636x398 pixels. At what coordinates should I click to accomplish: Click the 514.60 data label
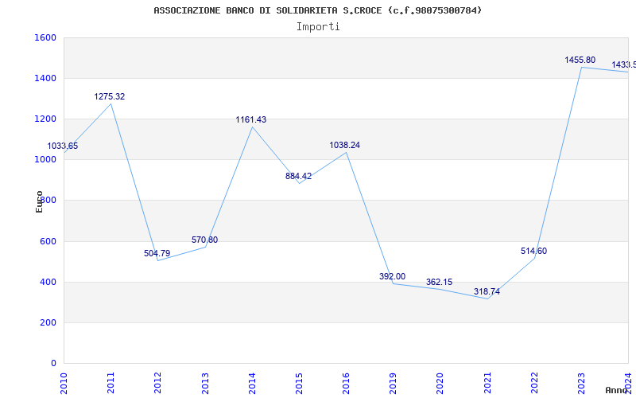point(533,252)
